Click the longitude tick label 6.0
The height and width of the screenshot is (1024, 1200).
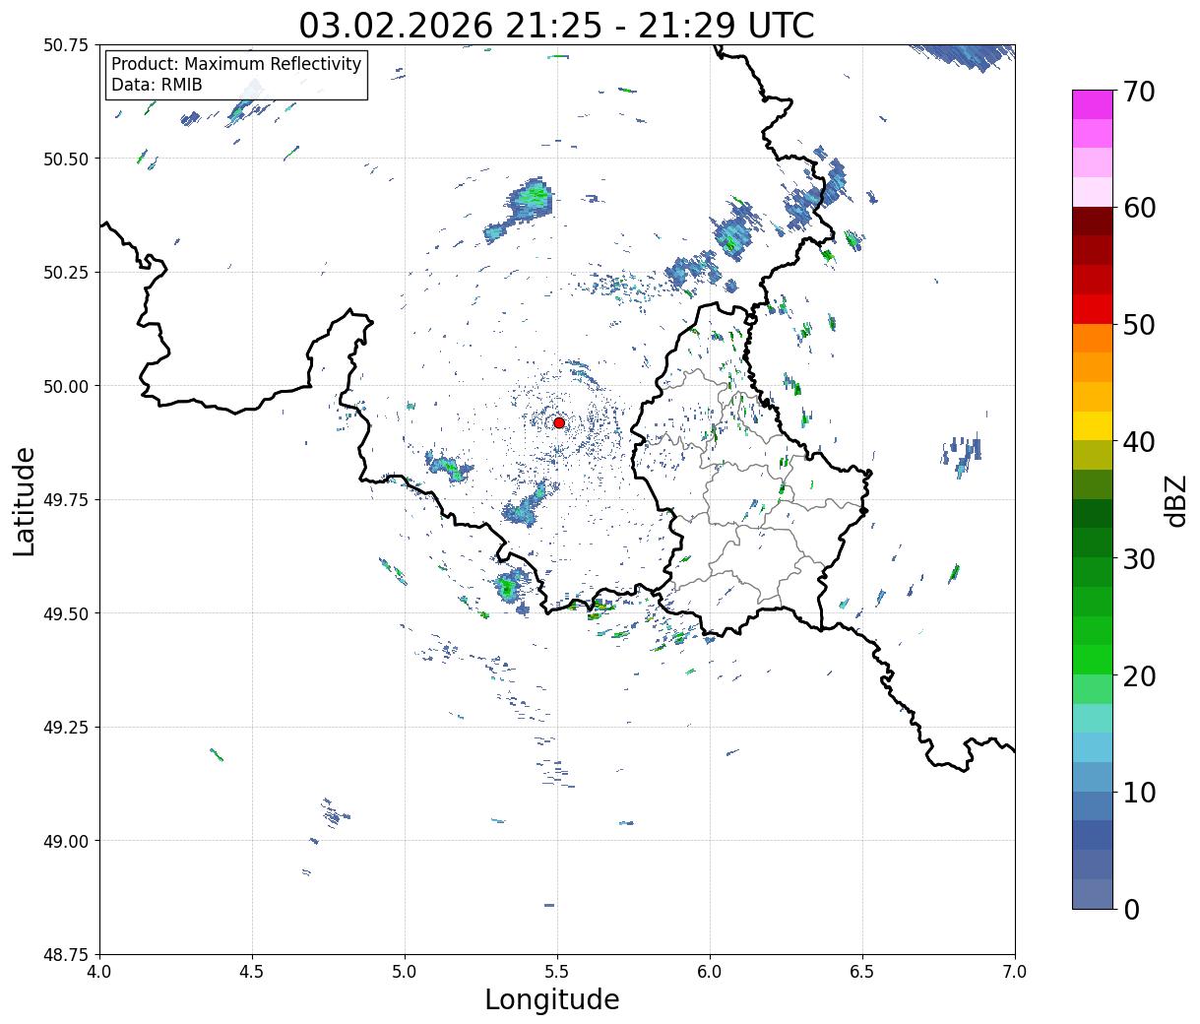(710, 972)
